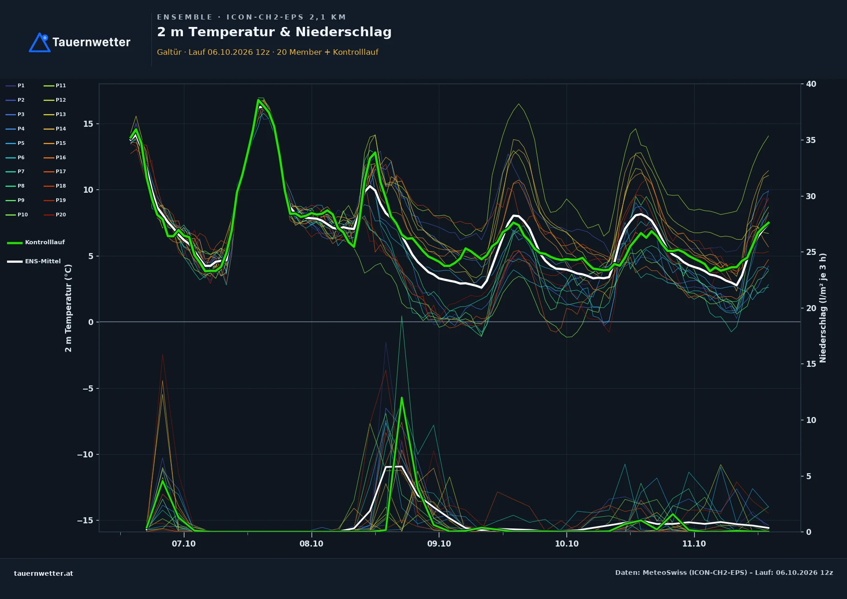The image size is (847, 599).
Task: Click the P17 legend label
Action: coord(55,171)
